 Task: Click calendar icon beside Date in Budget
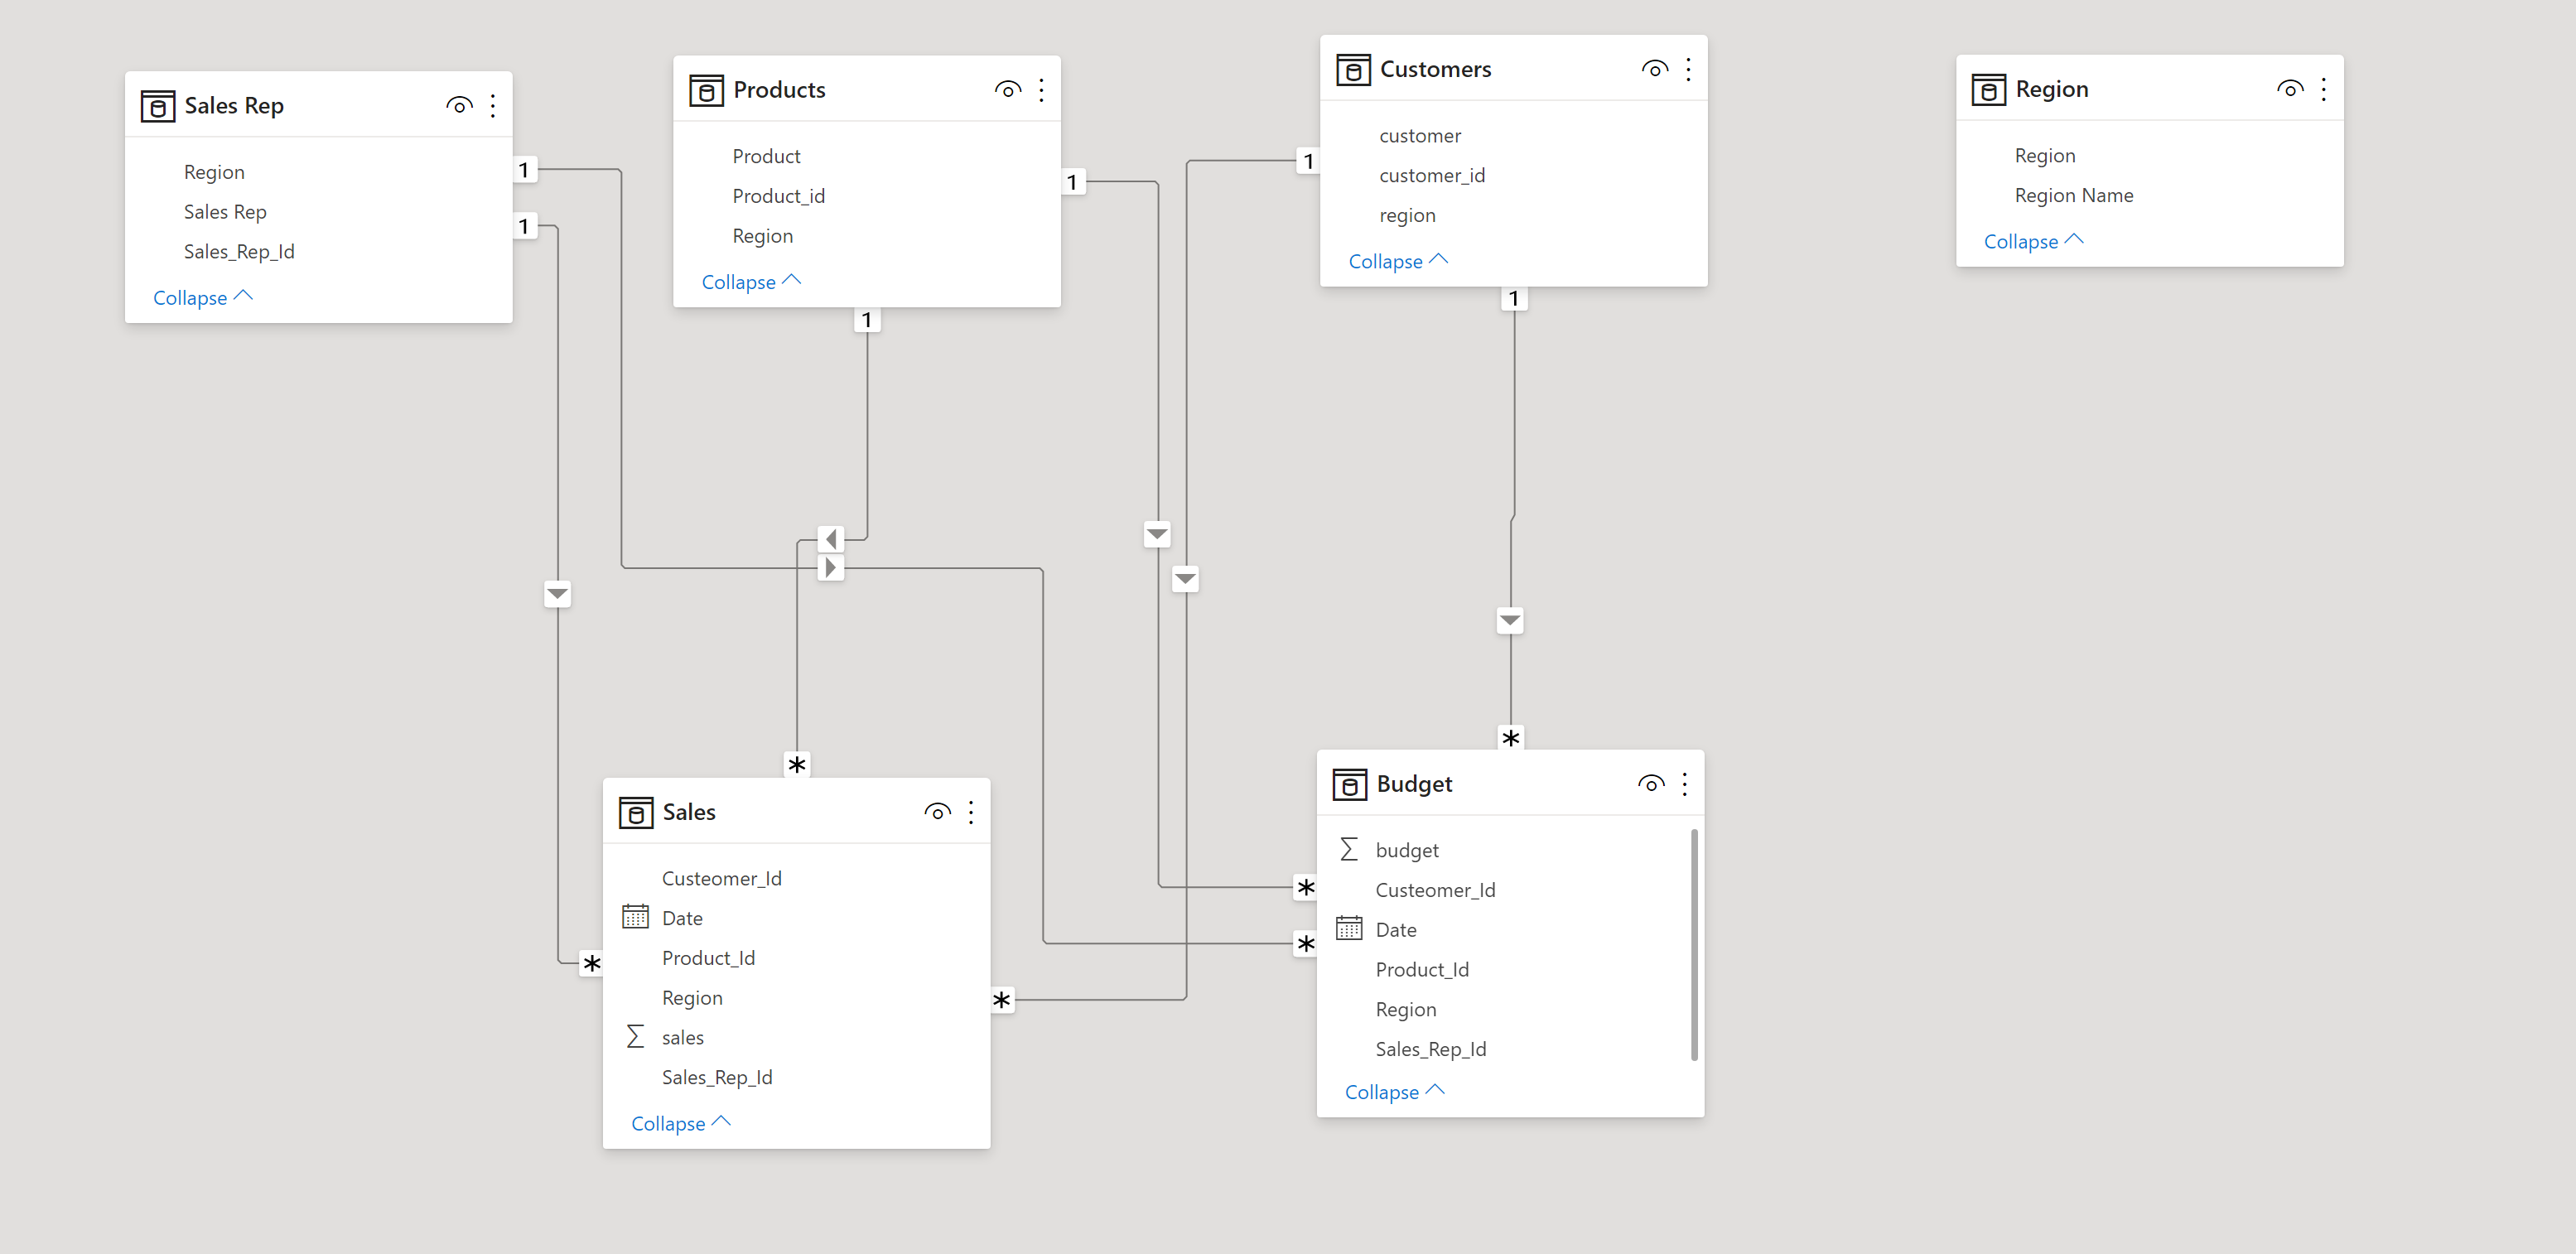pos(1348,929)
